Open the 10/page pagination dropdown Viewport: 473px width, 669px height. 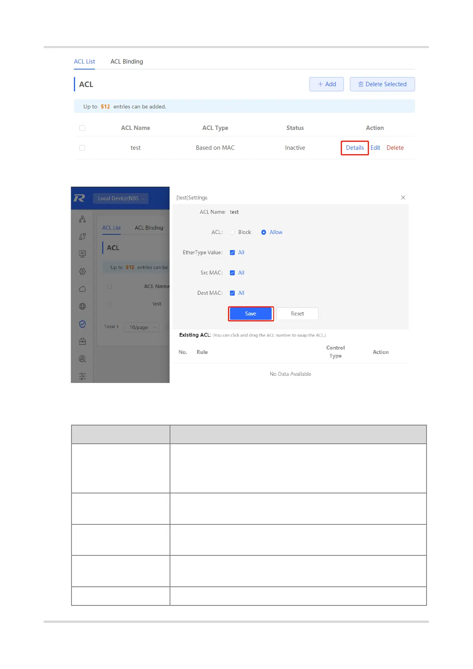142,327
